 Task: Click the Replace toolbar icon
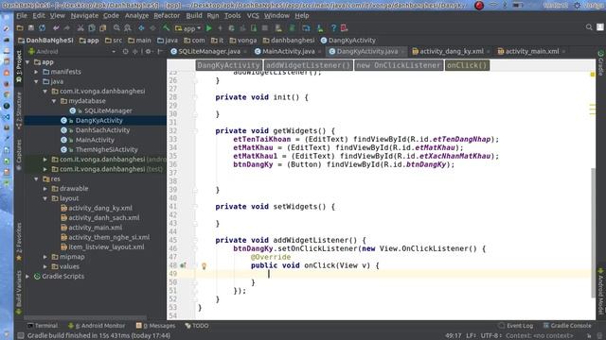click(128, 28)
